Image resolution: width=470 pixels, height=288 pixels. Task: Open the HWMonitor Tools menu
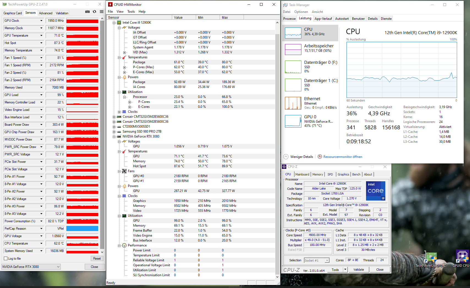131,12
